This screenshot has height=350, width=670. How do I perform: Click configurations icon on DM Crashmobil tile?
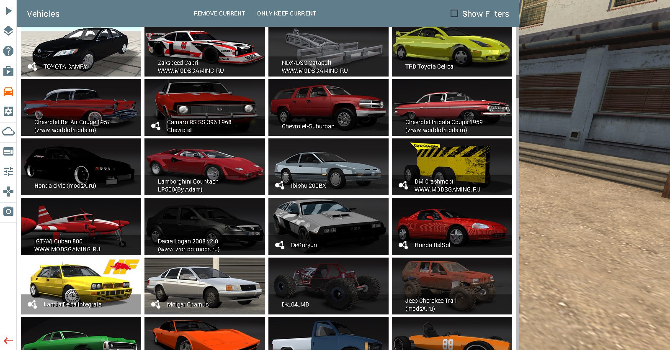[403, 185]
